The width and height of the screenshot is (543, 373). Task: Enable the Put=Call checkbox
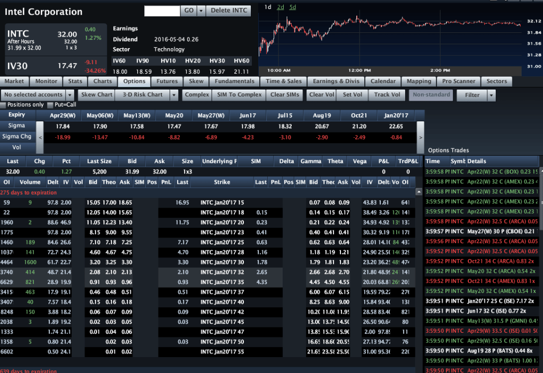50,105
